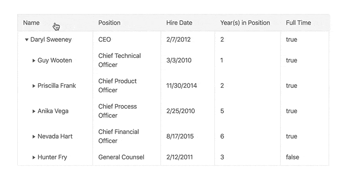The height and width of the screenshot is (181, 349).
Task: Select the Daryl Sweeney name cell
Action: 55,39
